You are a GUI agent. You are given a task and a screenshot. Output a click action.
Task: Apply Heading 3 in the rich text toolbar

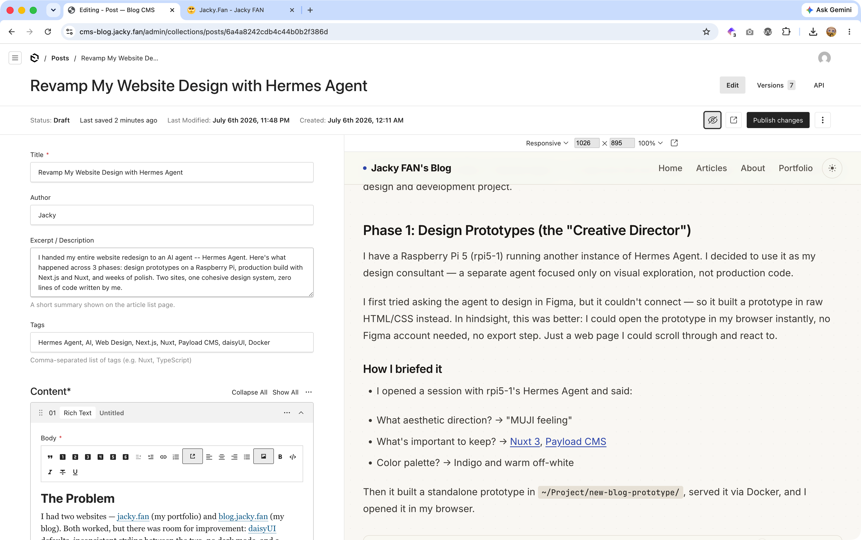click(x=88, y=457)
